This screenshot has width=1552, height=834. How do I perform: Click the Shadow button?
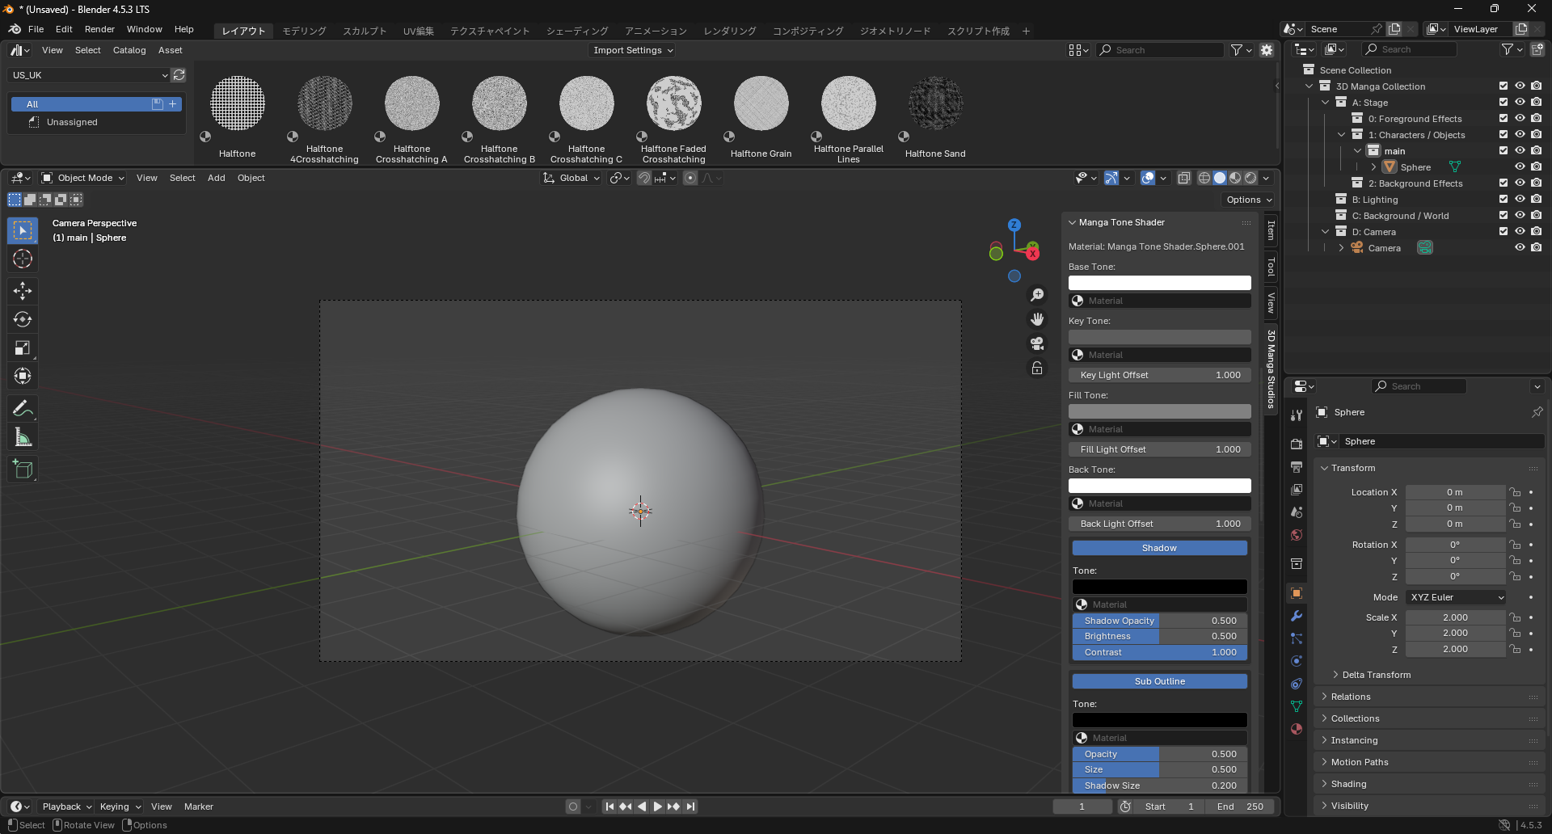[1159, 548]
